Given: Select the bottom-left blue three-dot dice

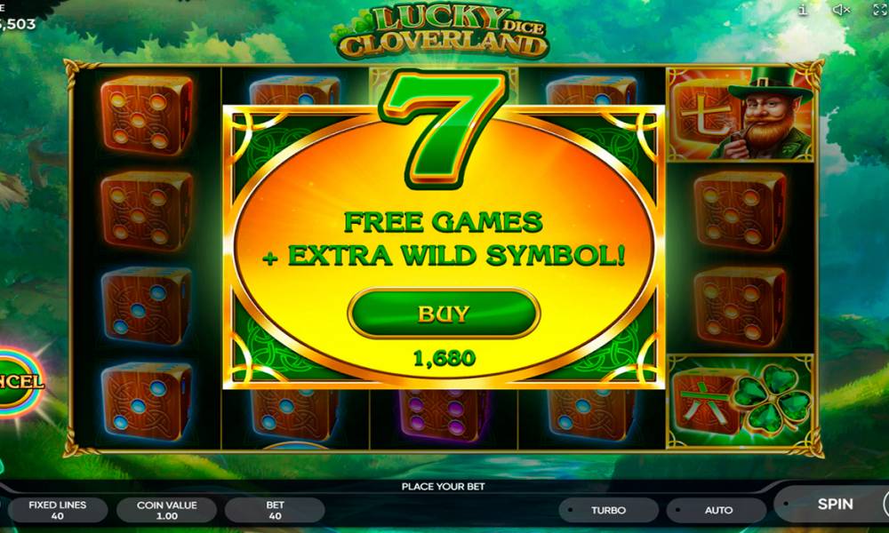Looking at the screenshot, I should [147, 401].
